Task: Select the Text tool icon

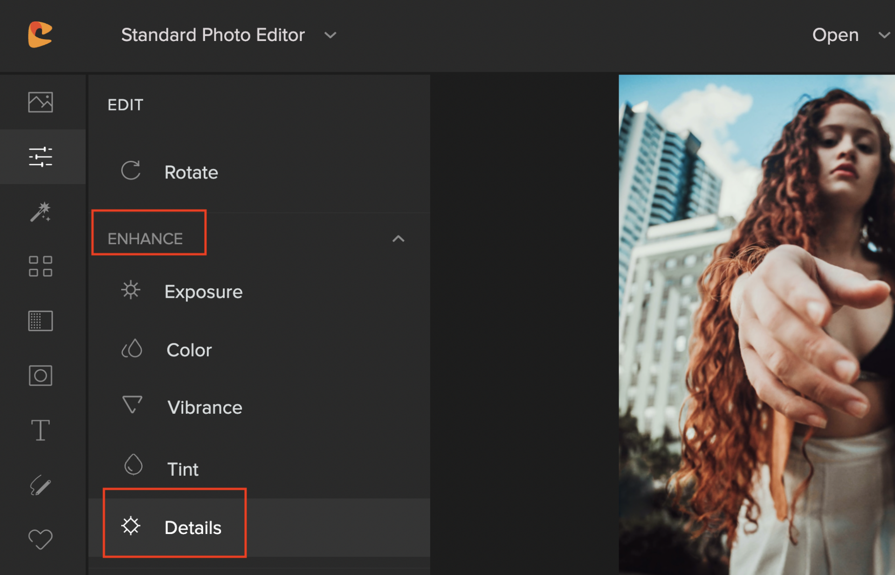Action: 41,430
